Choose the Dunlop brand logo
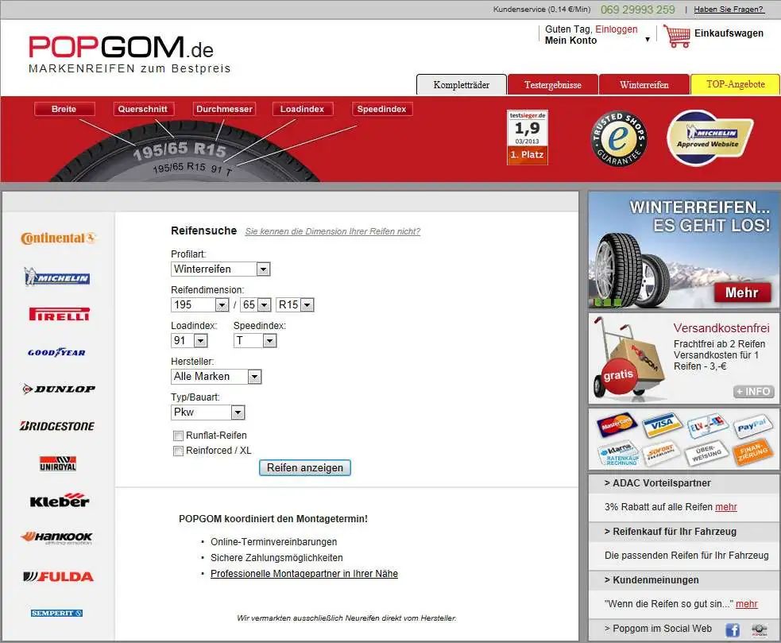781x643 pixels. [x=59, y=389]
